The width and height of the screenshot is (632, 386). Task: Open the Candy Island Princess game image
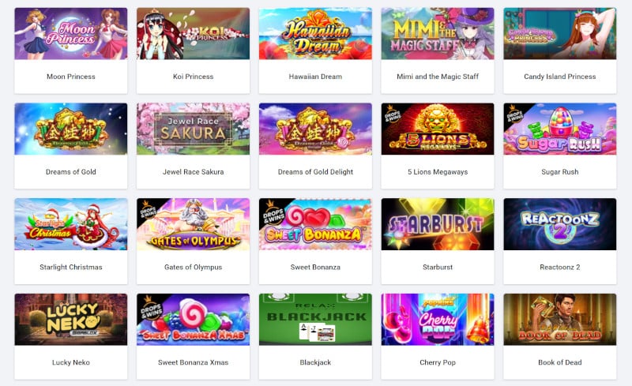click(x=560, y=33)
